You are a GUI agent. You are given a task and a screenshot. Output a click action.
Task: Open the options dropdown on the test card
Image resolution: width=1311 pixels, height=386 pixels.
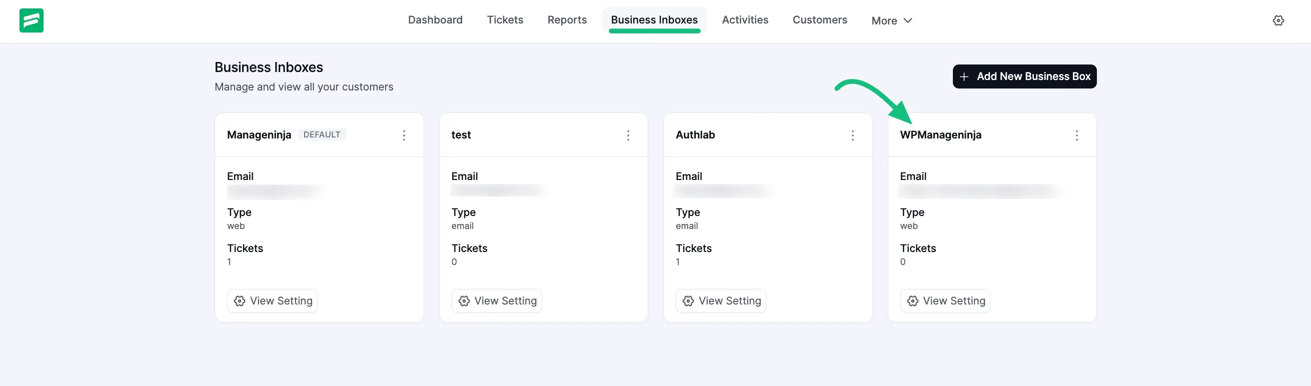tap(629, 135)
